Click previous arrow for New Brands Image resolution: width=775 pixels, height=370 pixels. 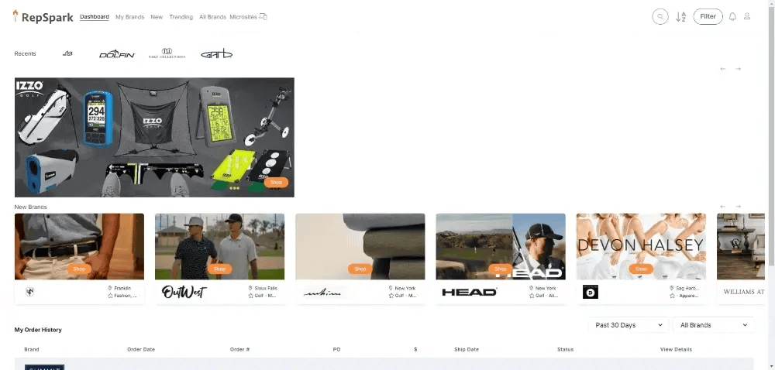(722, 206)
